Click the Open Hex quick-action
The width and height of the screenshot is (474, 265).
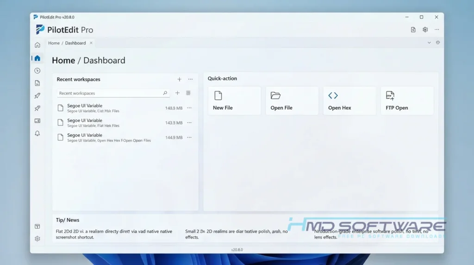[349, 101]
